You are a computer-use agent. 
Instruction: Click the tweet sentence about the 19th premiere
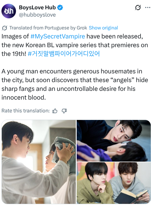coord(75,45)
